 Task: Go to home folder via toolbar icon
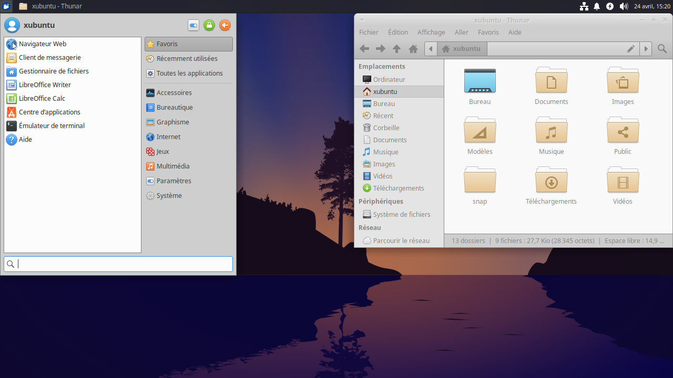(x=413, y=49)
